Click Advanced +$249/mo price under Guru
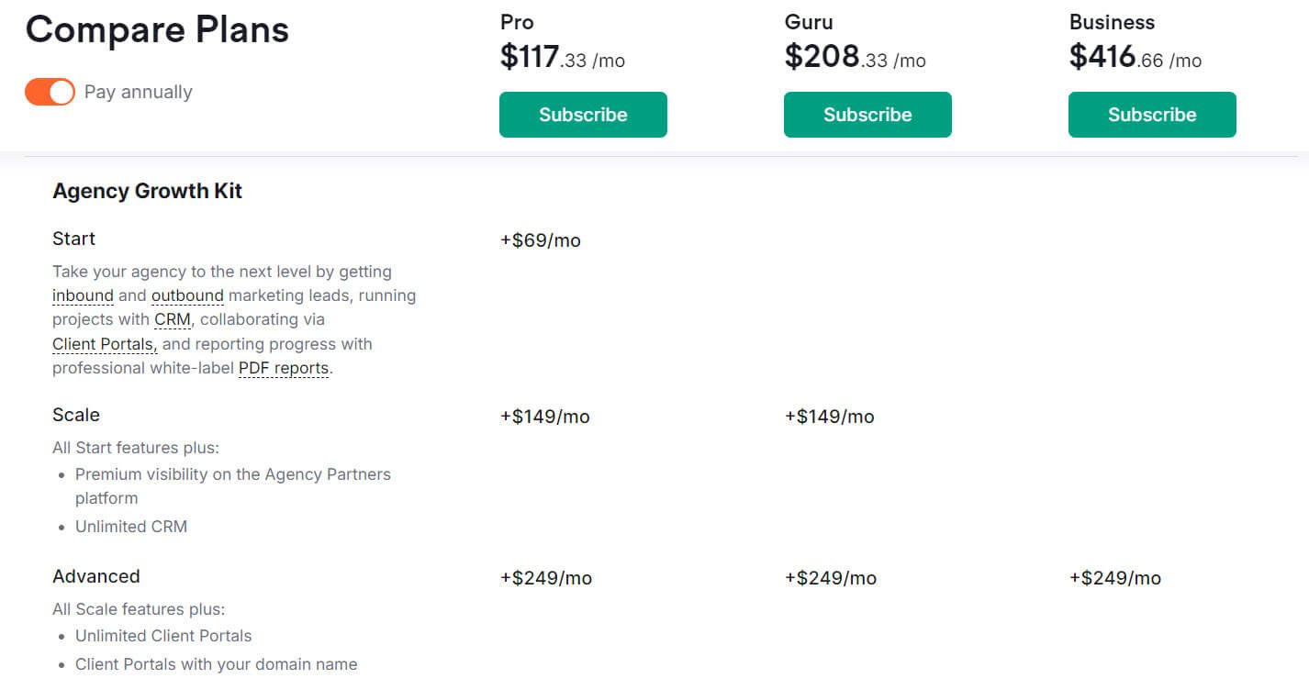Screen dimensions: 1309x690 point(831,578)
